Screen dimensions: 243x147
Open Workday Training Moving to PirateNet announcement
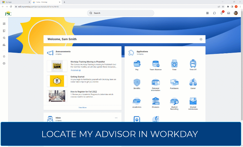coord(88,62)
